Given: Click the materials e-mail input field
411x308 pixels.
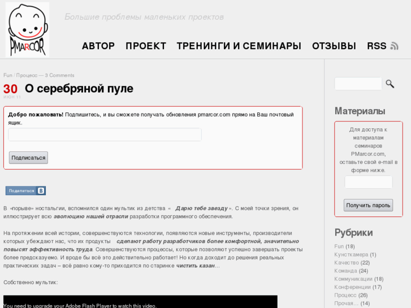Looking at the screenshot, I should click(368, 182).
